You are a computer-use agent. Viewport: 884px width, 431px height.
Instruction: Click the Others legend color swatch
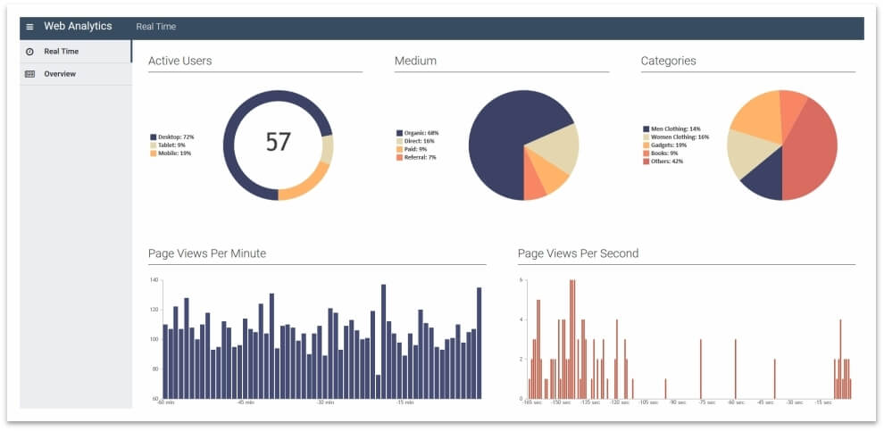pyautogui.click(x=646, y=162)
